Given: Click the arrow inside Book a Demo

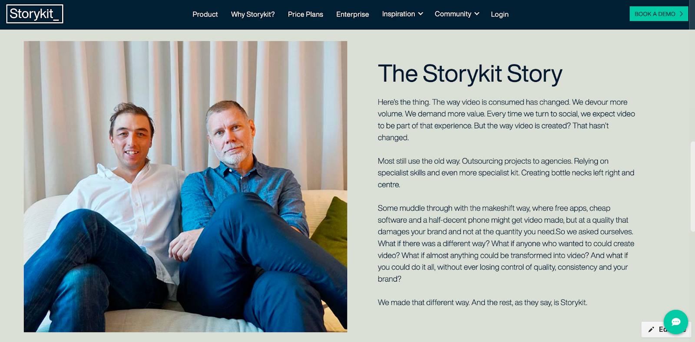Looking at the screenshot, I should tap(682, 13).
